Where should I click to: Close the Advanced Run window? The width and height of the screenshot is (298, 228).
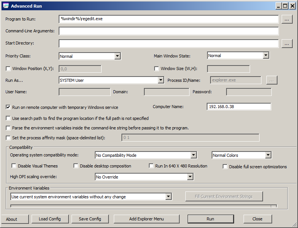tap(292, 6)
